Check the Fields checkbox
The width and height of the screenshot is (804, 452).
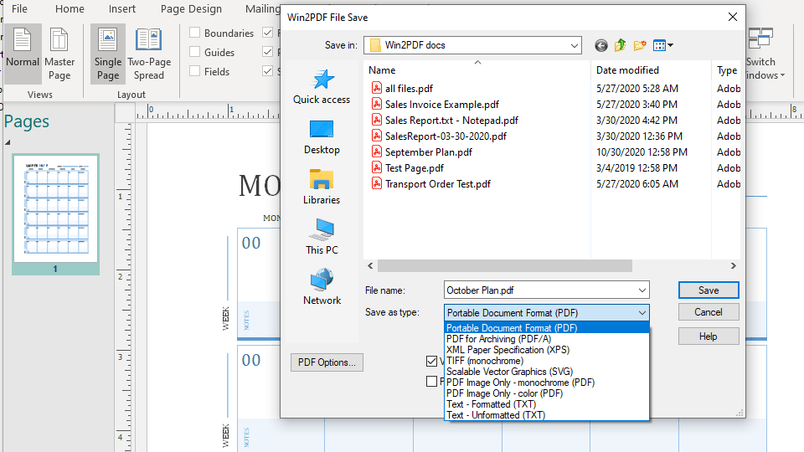(194, 72)
